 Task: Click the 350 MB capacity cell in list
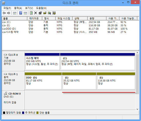point(93,32)
